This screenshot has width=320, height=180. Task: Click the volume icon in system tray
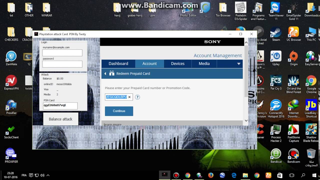[x=42, y=175]
